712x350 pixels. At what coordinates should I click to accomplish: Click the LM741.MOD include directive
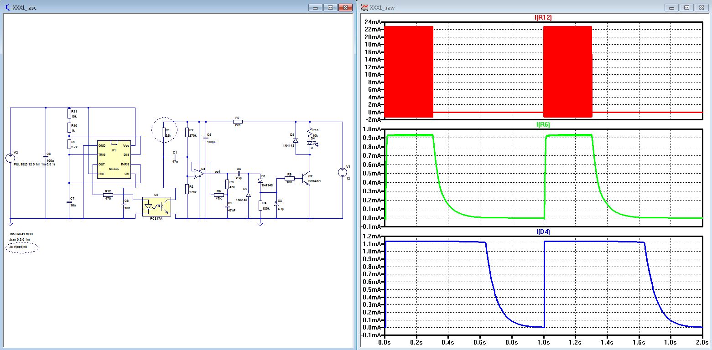tap(21, 234)
